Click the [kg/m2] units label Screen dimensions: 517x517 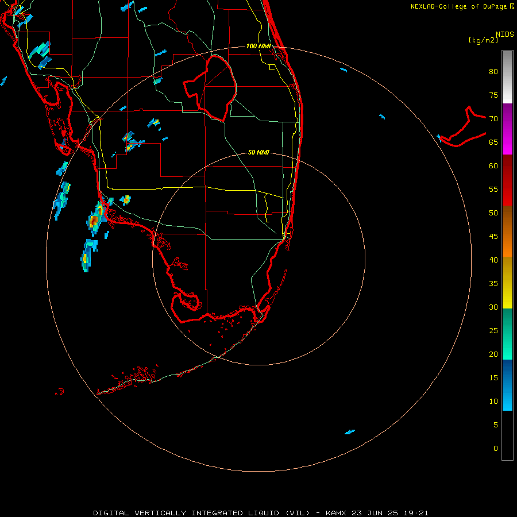tap(483, 40)
